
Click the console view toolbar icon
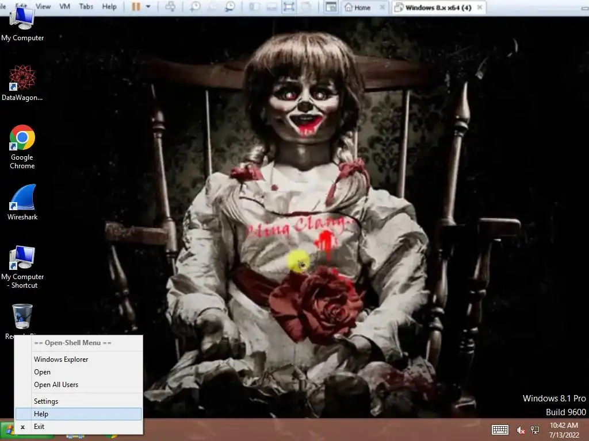click(x=331, y=7)
